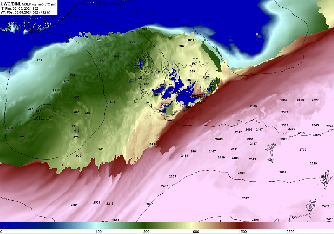
Task: Click the 921 height value
Action: (101, 149)
